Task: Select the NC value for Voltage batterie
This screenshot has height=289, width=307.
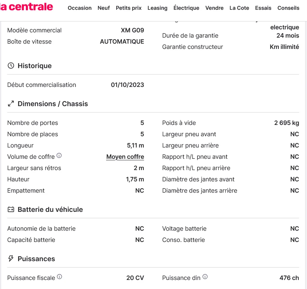Action: [295, 229]
